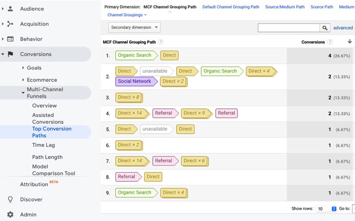Click the Audience person icon
This screenshot has height=221, width=355.
(10, 9)
